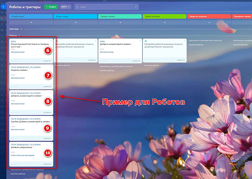Click изменить on the Добавить уведомление robot
Screen dimensions: 252x179
tap(47, 164)
